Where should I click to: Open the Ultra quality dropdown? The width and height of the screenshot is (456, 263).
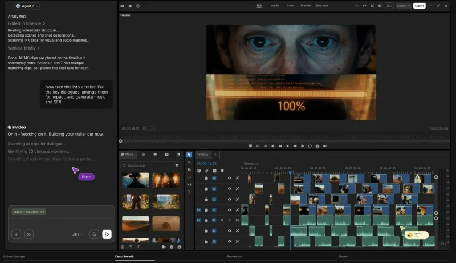point(77,234)
